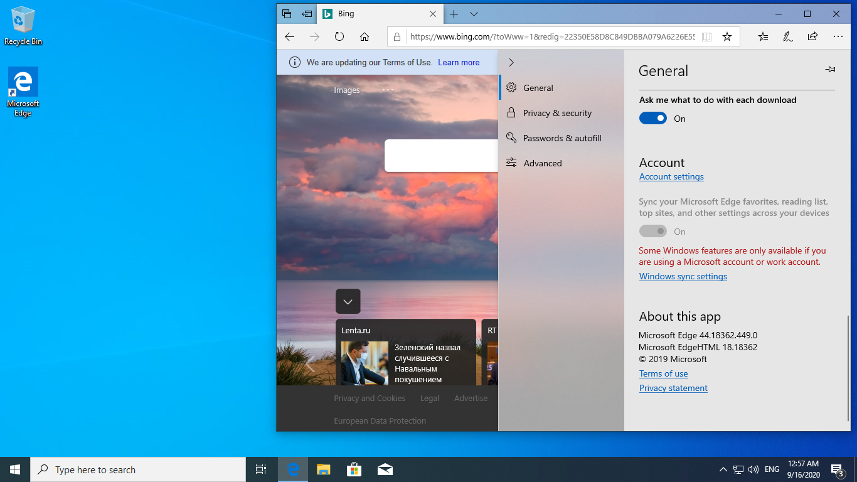
Task: Collapse the news feed chevron
Action: coord(348,301)
